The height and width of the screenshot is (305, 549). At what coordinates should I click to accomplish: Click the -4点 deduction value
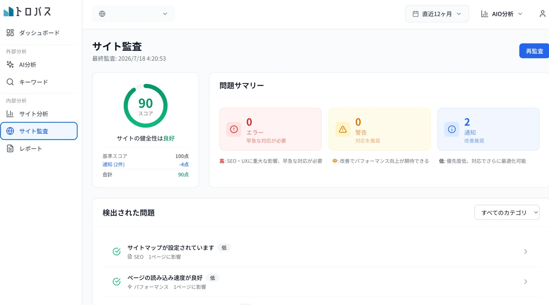(184, 164)
